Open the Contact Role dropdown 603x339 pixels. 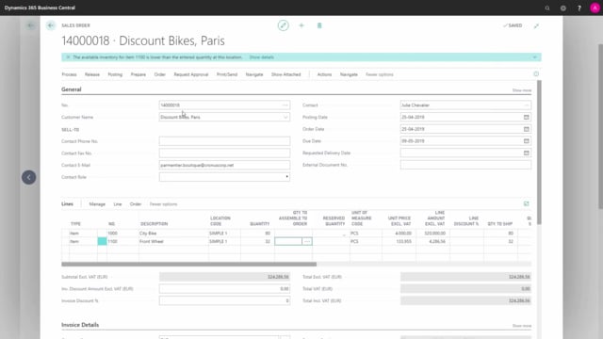(286, 177)
